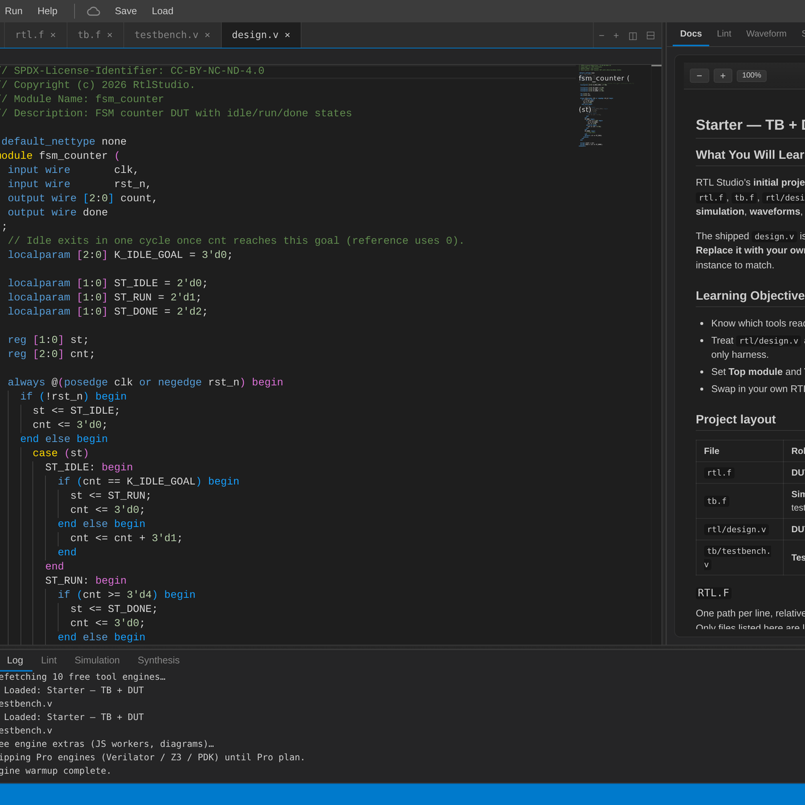Click the editor vertical scrollbar thumb
Screen dimensions: 805x805
coord(657,65)
